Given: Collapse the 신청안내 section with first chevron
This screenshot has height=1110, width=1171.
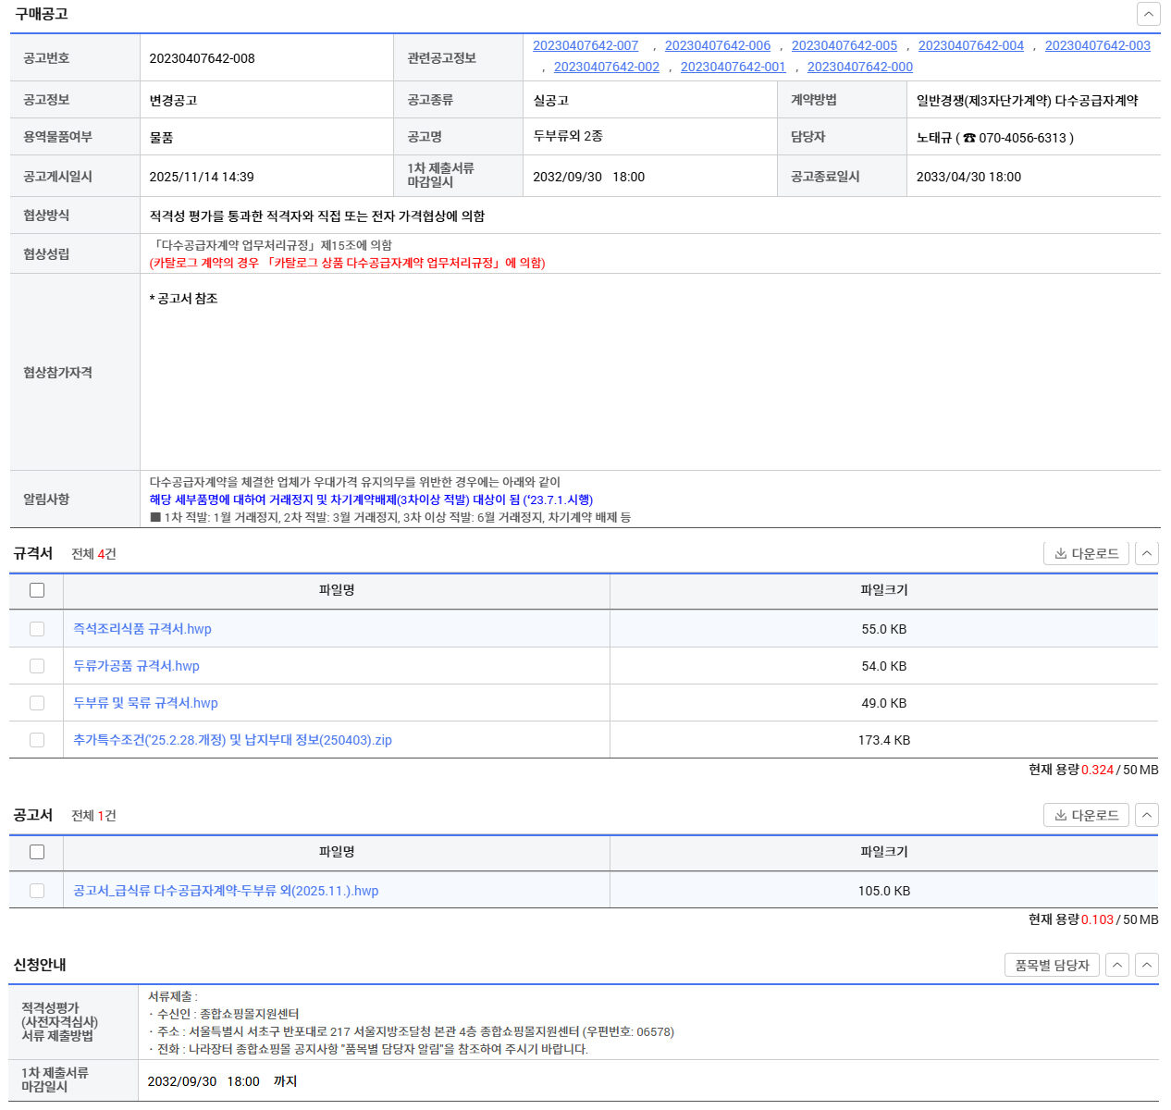Looking at the screenshot, I should pyautogui.click(x=1117, y=966).
